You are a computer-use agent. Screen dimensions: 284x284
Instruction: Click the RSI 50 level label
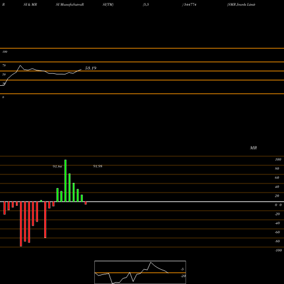coord(4,74)
